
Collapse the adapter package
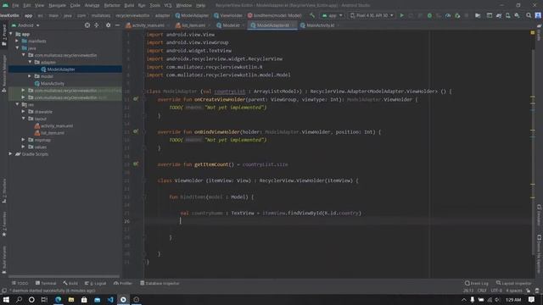click(x=31, y=62)
